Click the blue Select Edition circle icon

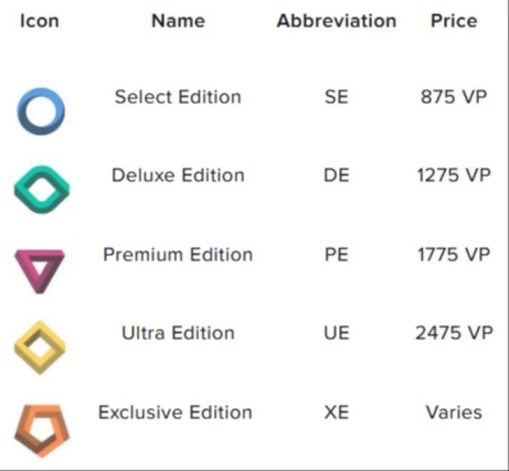(x=41, y=111)
